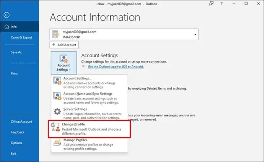The width and height of the screenshot is (264, 162).
Task: Click the Change Profile restart icon
Action: [55, 127]
